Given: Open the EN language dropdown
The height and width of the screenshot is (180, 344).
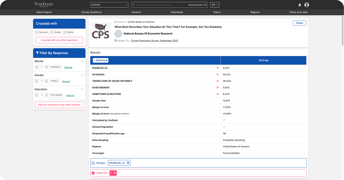Looking at the screenshot, I should pos(214,5).
